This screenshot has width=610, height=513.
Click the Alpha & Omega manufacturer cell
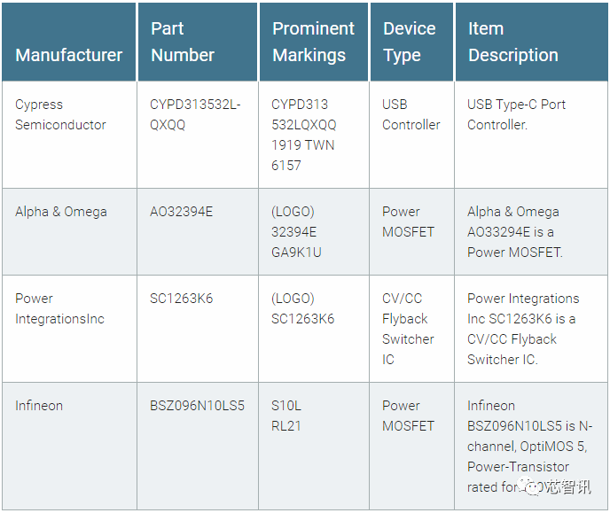61,212
